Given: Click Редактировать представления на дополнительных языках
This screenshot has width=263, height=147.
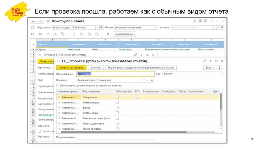Looking at the screenshot, I should pos(141,68).
